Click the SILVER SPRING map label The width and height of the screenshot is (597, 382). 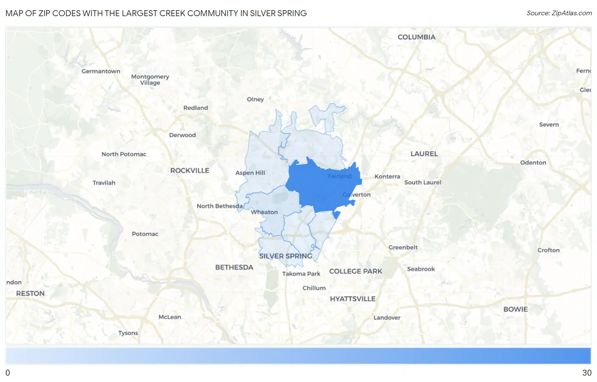tap(285, 256)
